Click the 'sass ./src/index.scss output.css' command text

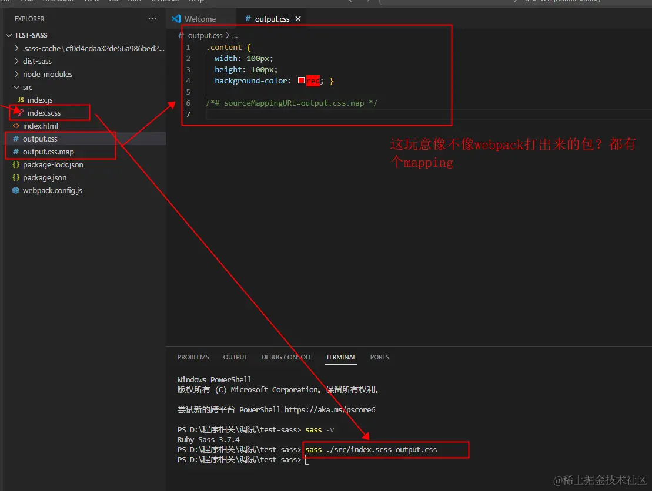click(371, 450)
